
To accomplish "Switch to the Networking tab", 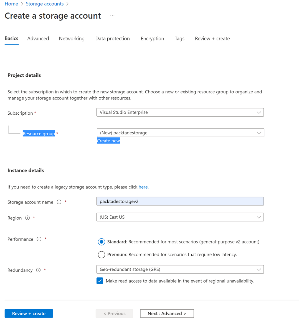I will pos(72,39).
